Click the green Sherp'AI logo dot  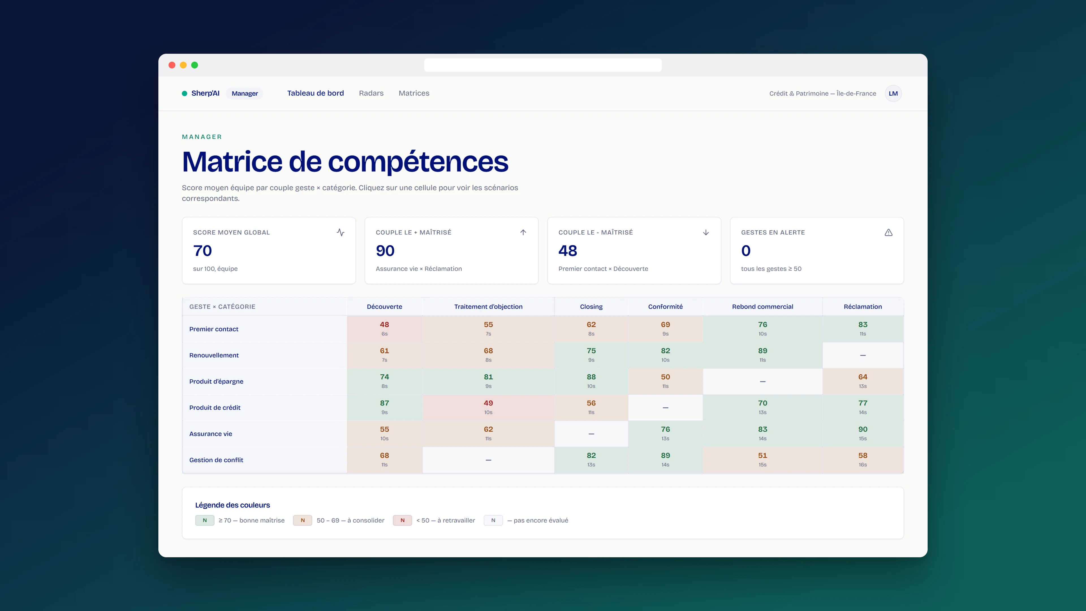tap(185, 93)
